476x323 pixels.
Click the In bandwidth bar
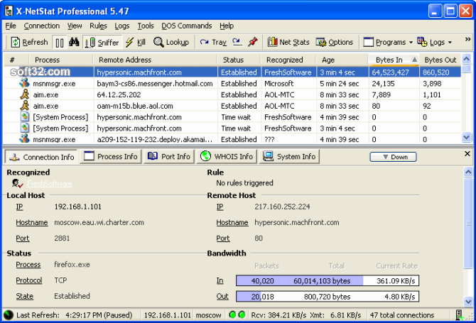pos(328,280)
